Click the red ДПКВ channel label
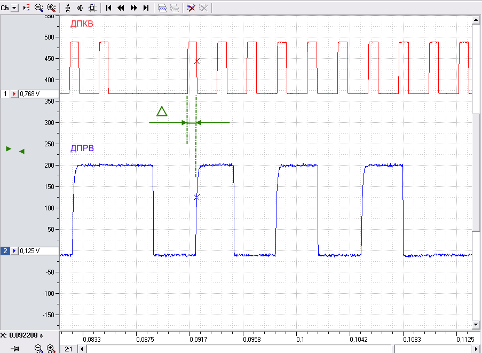 [82, 23]
